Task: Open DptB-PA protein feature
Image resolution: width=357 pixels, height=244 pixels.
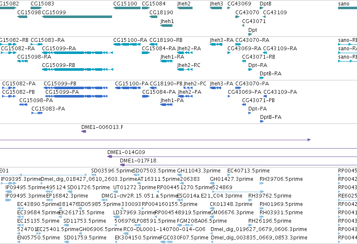Action: tap(262, 121)
